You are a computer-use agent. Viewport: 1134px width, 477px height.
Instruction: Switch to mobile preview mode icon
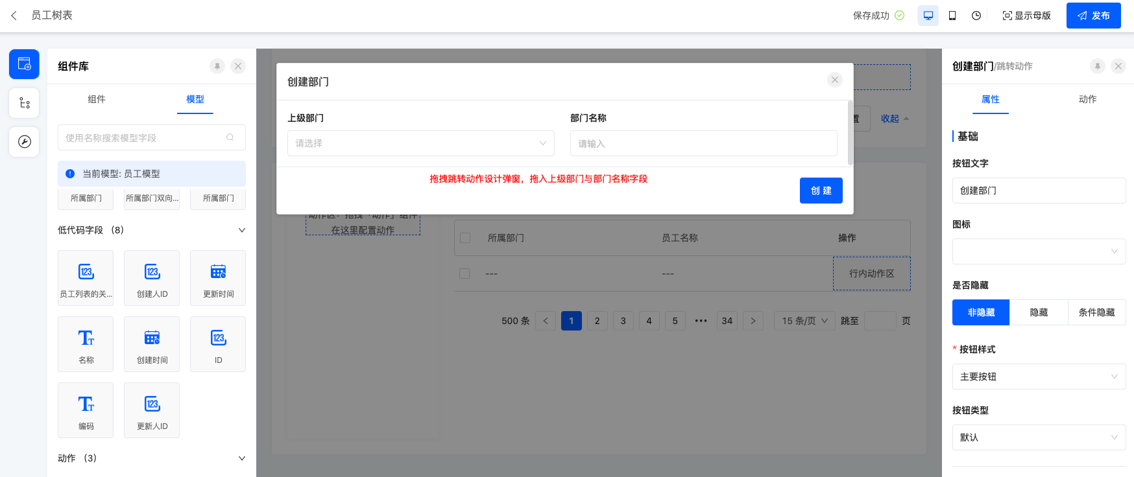[x=952, y=16]
